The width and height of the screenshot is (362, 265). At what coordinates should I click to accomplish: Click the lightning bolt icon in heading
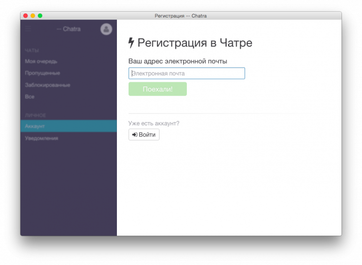131,43
